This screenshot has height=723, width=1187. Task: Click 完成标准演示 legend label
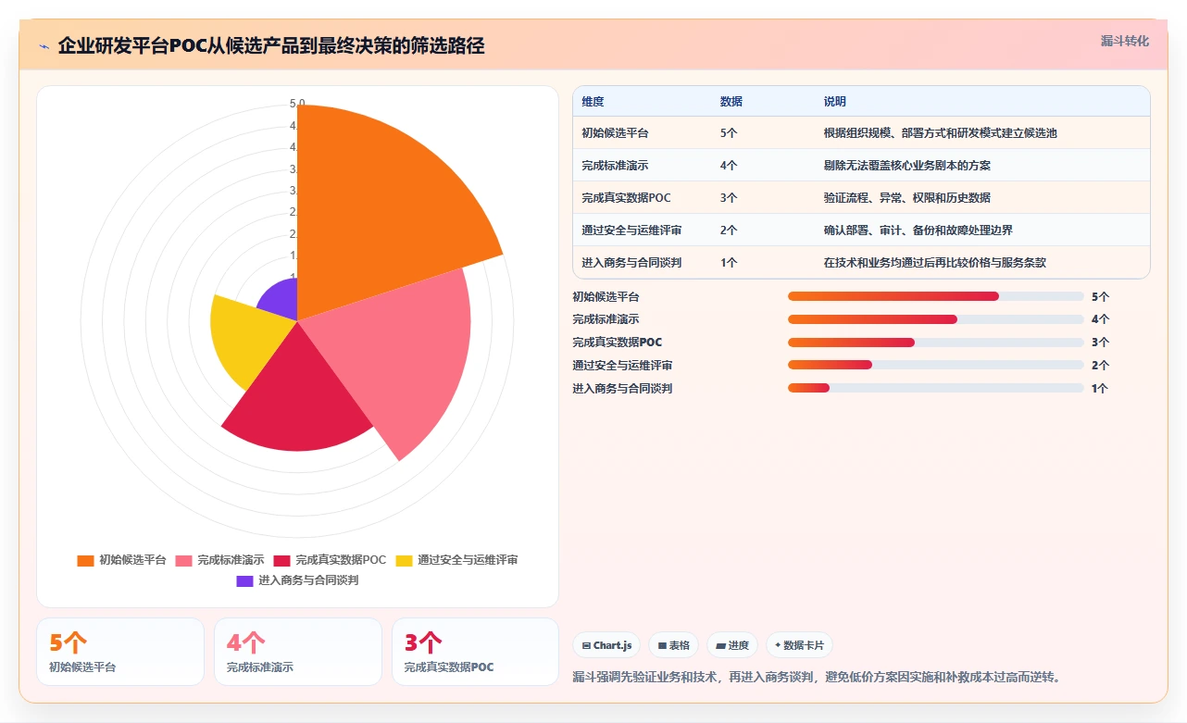click(x=231, y=560)
